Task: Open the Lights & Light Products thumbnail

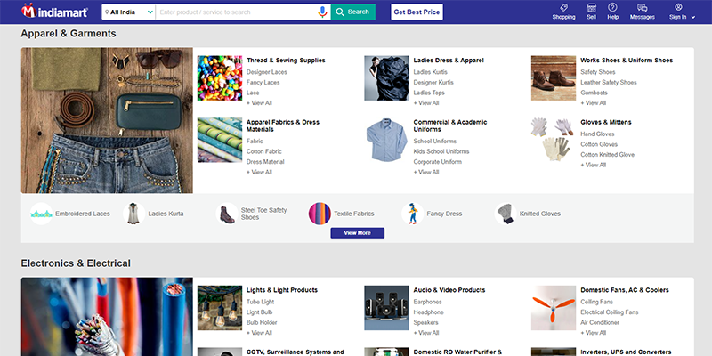Action: pyautogui.click(x=220, y=308)
